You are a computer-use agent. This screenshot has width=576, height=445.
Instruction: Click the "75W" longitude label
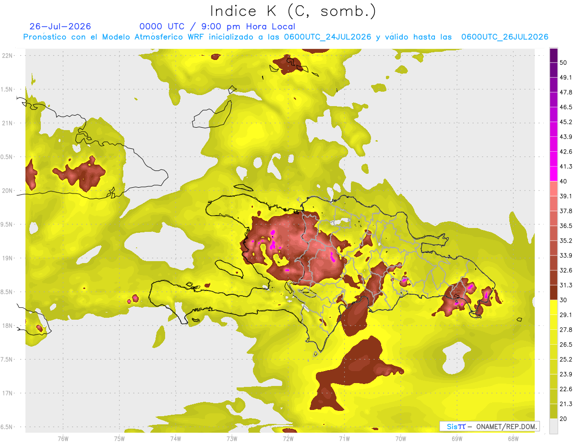119,438
